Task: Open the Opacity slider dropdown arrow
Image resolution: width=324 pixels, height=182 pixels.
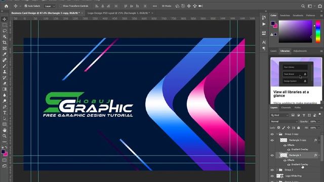Action: pos(319,121)
